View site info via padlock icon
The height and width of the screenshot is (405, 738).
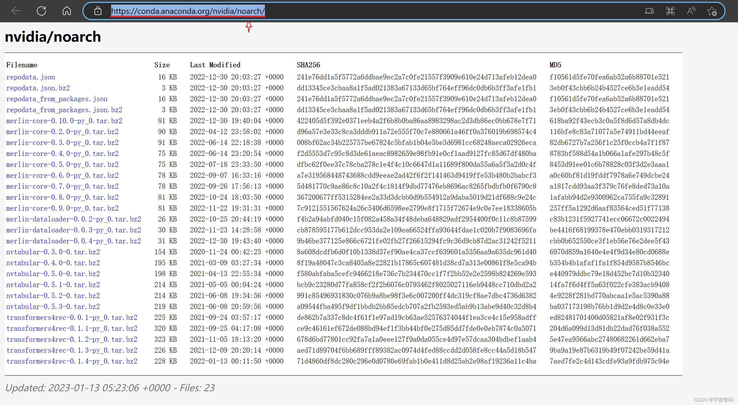pos(98,11)
